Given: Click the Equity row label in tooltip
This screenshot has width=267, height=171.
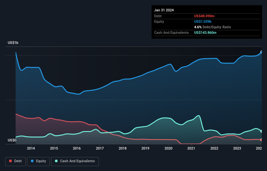Looking at the screenshot, I should click(159, 21).
